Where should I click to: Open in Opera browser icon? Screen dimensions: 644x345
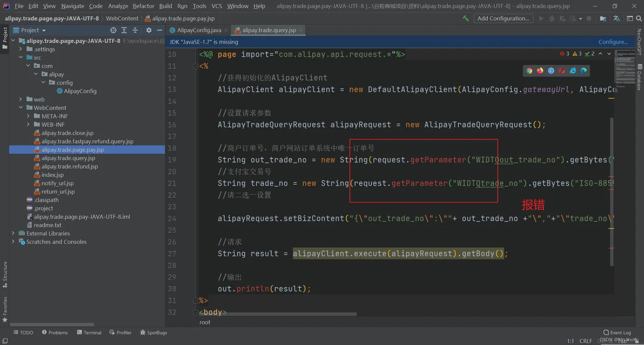tap(562, 71)
